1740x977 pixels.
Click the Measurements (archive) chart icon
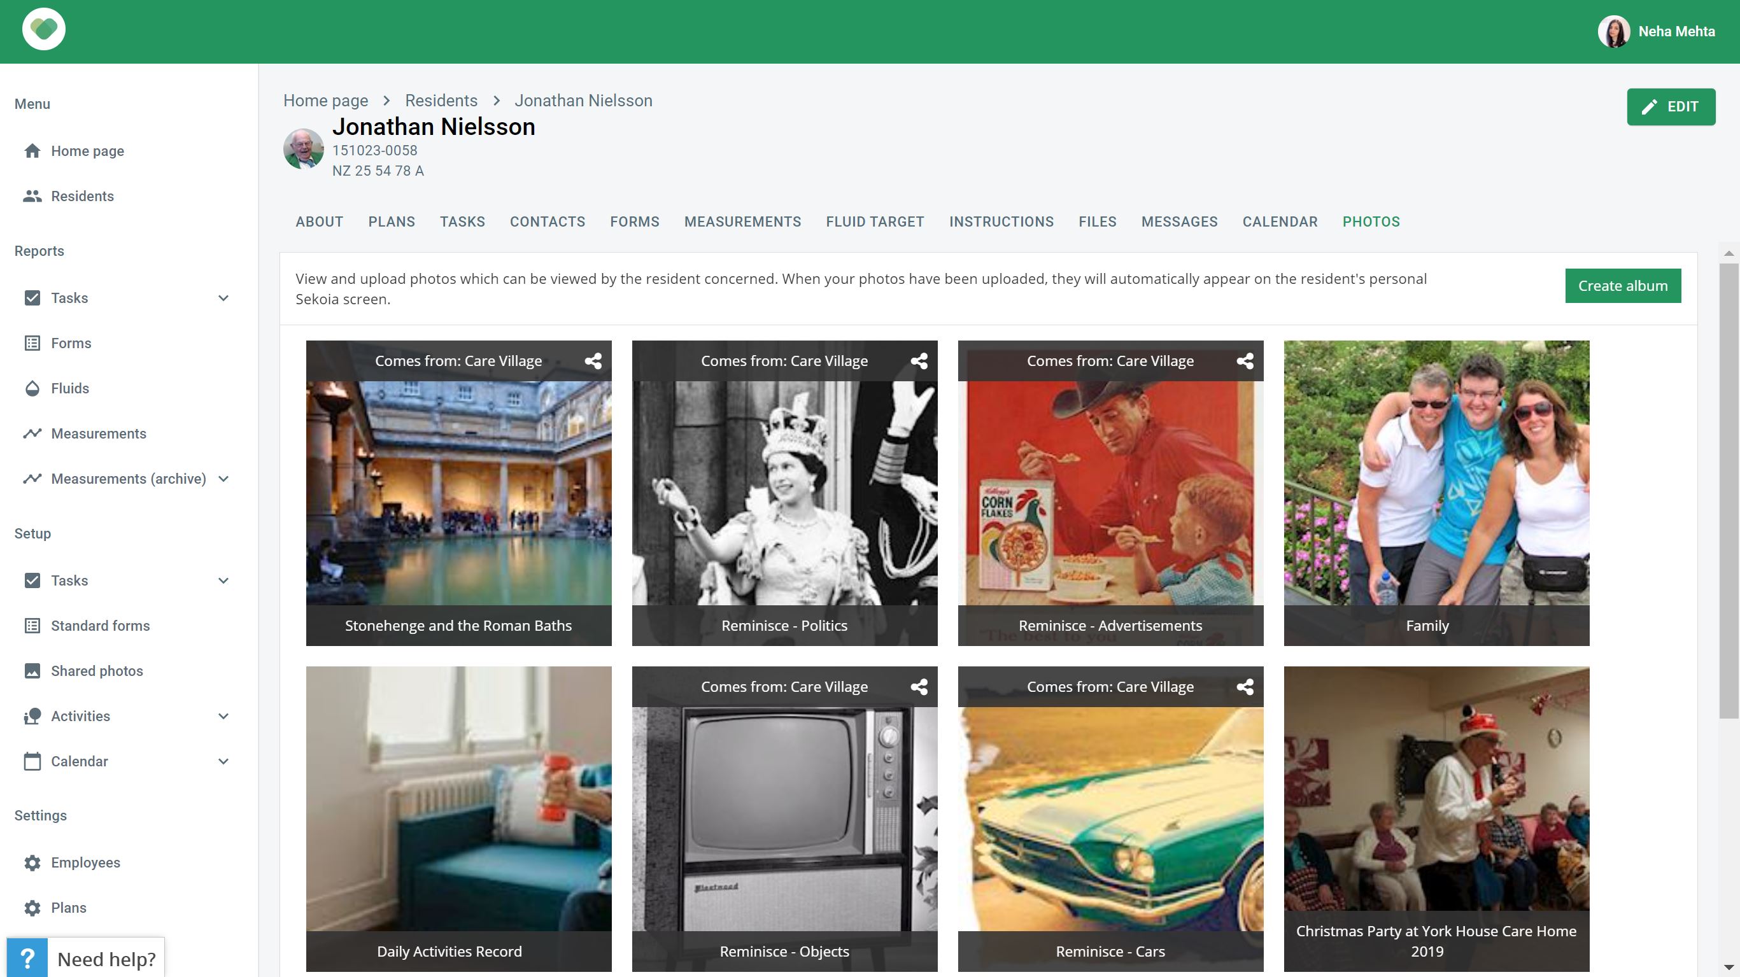(32, 479)
